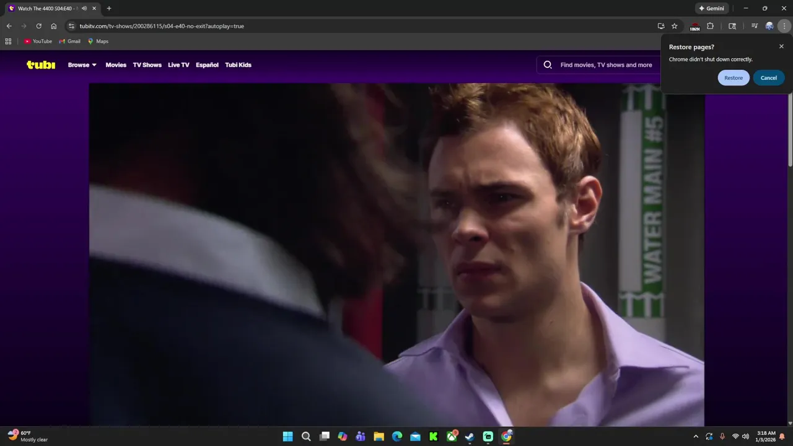Open a new browser tab
The height and width of the screenshot is (446, 793).
[109, 9]
